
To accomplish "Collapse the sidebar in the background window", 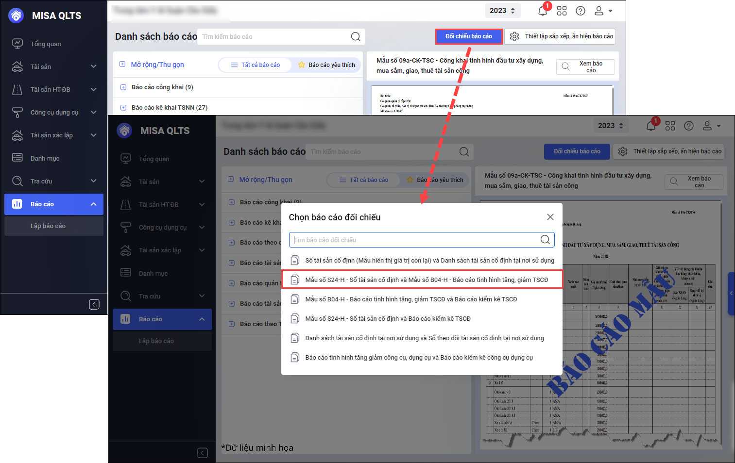I will coord(94,304).
